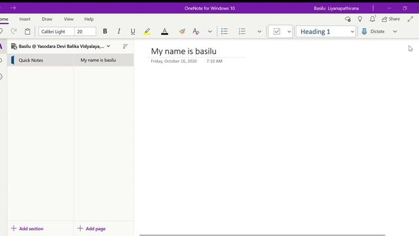
Task: Click the lightbulb Tell Me icon
Action: [360, 19]
